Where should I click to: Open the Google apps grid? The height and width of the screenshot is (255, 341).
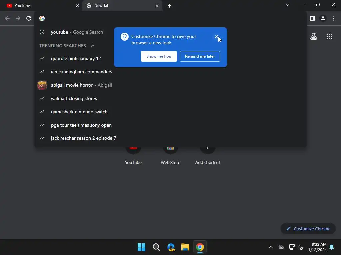pyautogui.click(x=329, y=36)
